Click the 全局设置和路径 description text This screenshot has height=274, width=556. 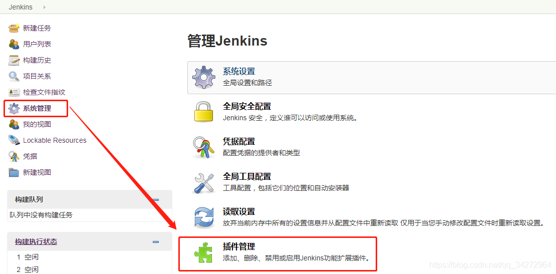click(x=247, y=83)
